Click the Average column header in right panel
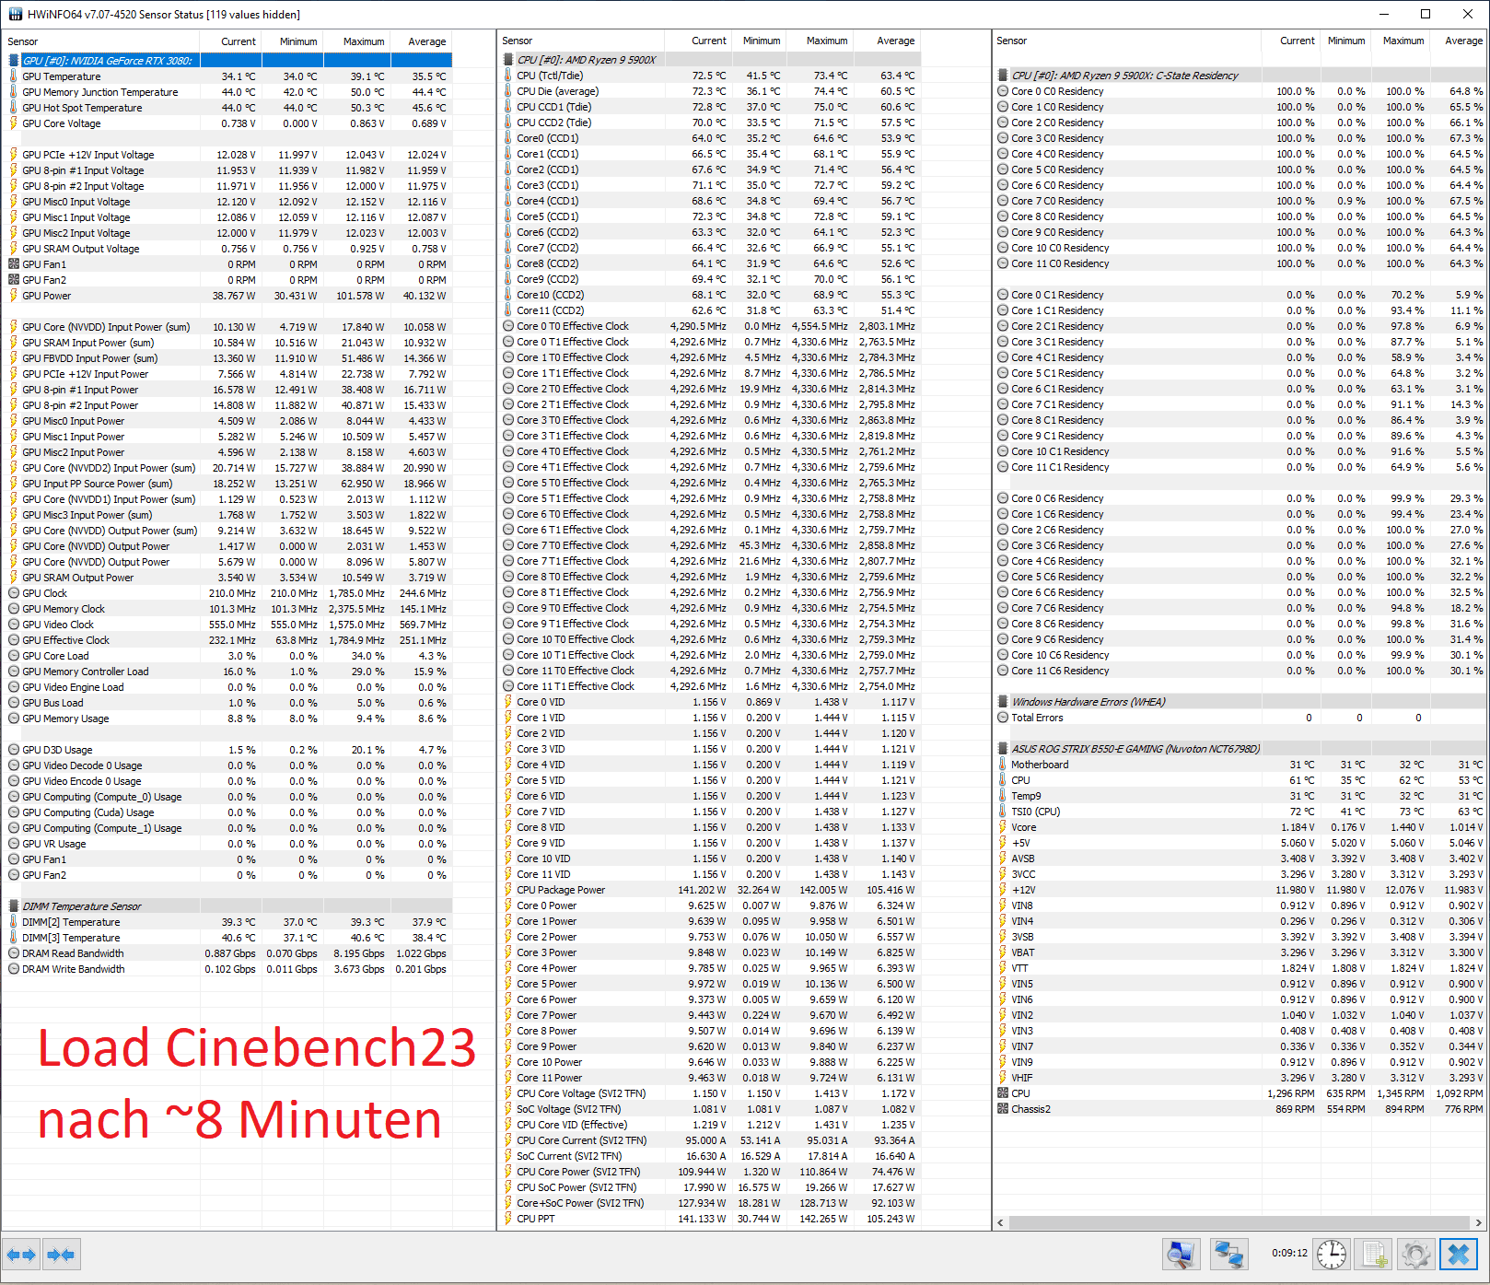Screen dimensions: 1490x1285 1459,41
